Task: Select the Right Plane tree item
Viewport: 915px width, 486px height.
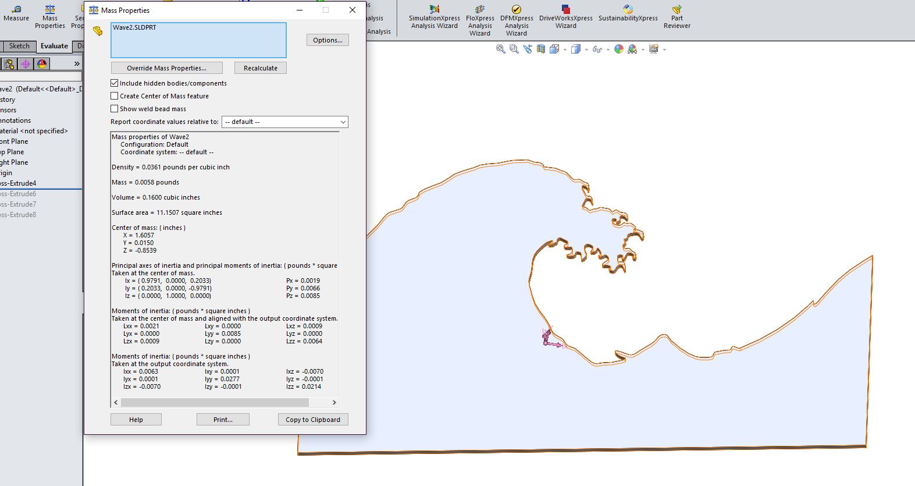Action: pos(14,162)
